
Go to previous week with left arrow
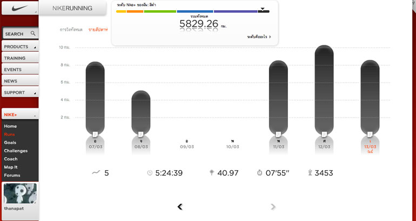point(180,206)
